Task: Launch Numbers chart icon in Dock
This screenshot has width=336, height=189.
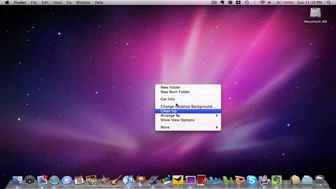Action: click(166, 180)
